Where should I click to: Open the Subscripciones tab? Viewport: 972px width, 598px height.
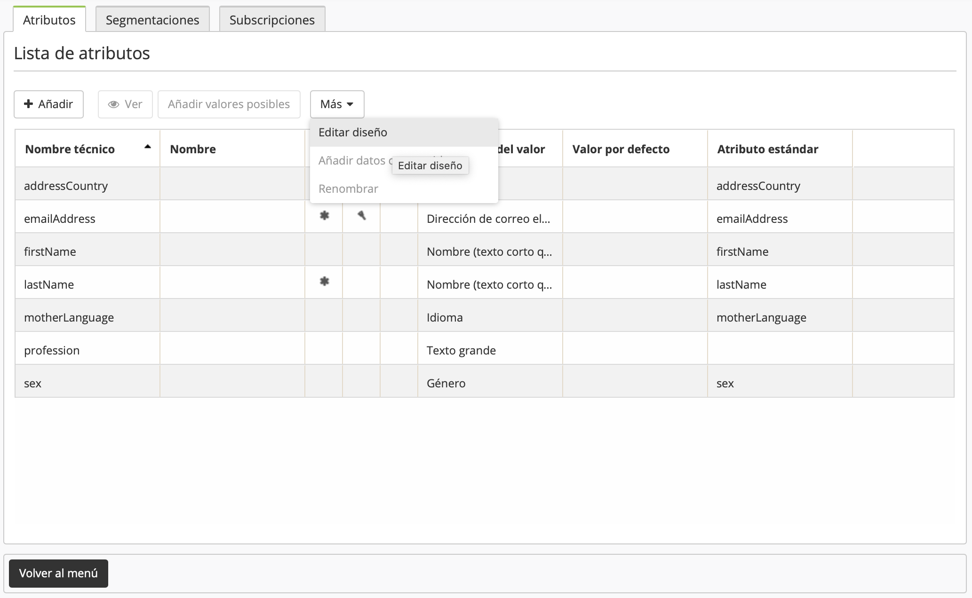pos(272,20)
